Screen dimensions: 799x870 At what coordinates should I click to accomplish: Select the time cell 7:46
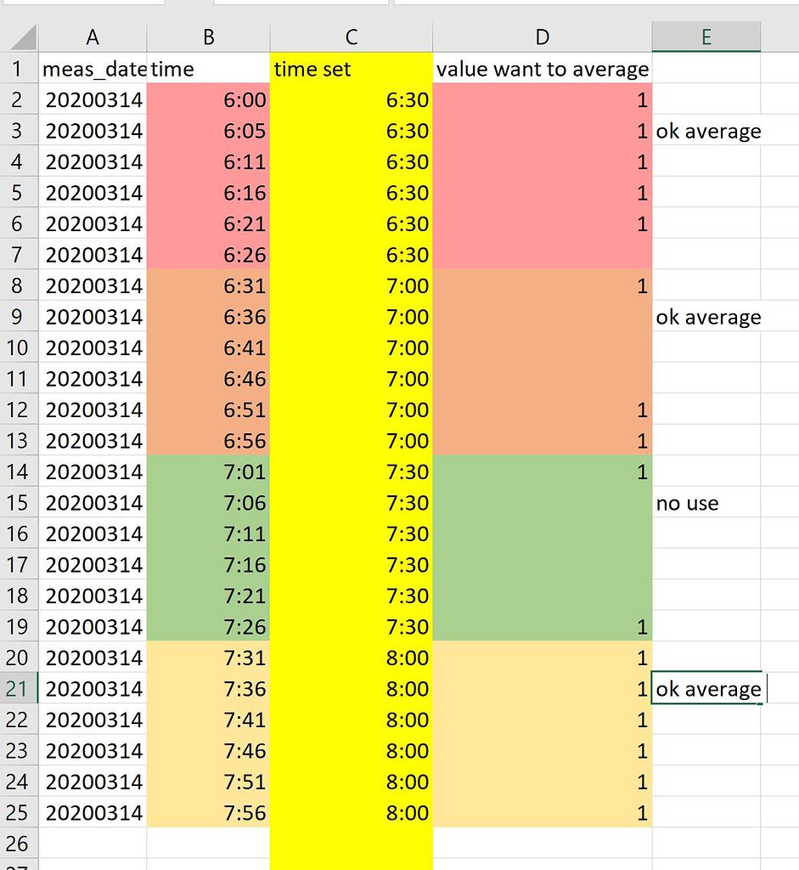pyautogui.click(x=209, y=751)
